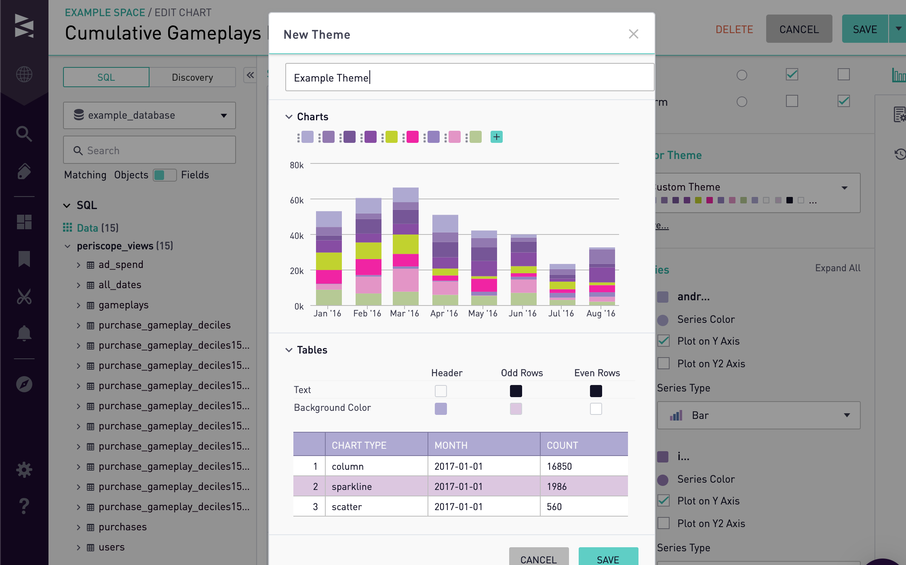Click the Periscope logo icon in sidebar

(24, 26)
